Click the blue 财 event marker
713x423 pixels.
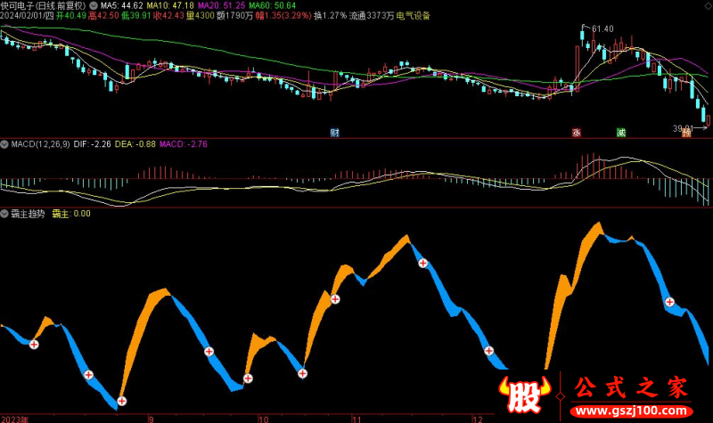pyautogui.click(x=335, y=132)
